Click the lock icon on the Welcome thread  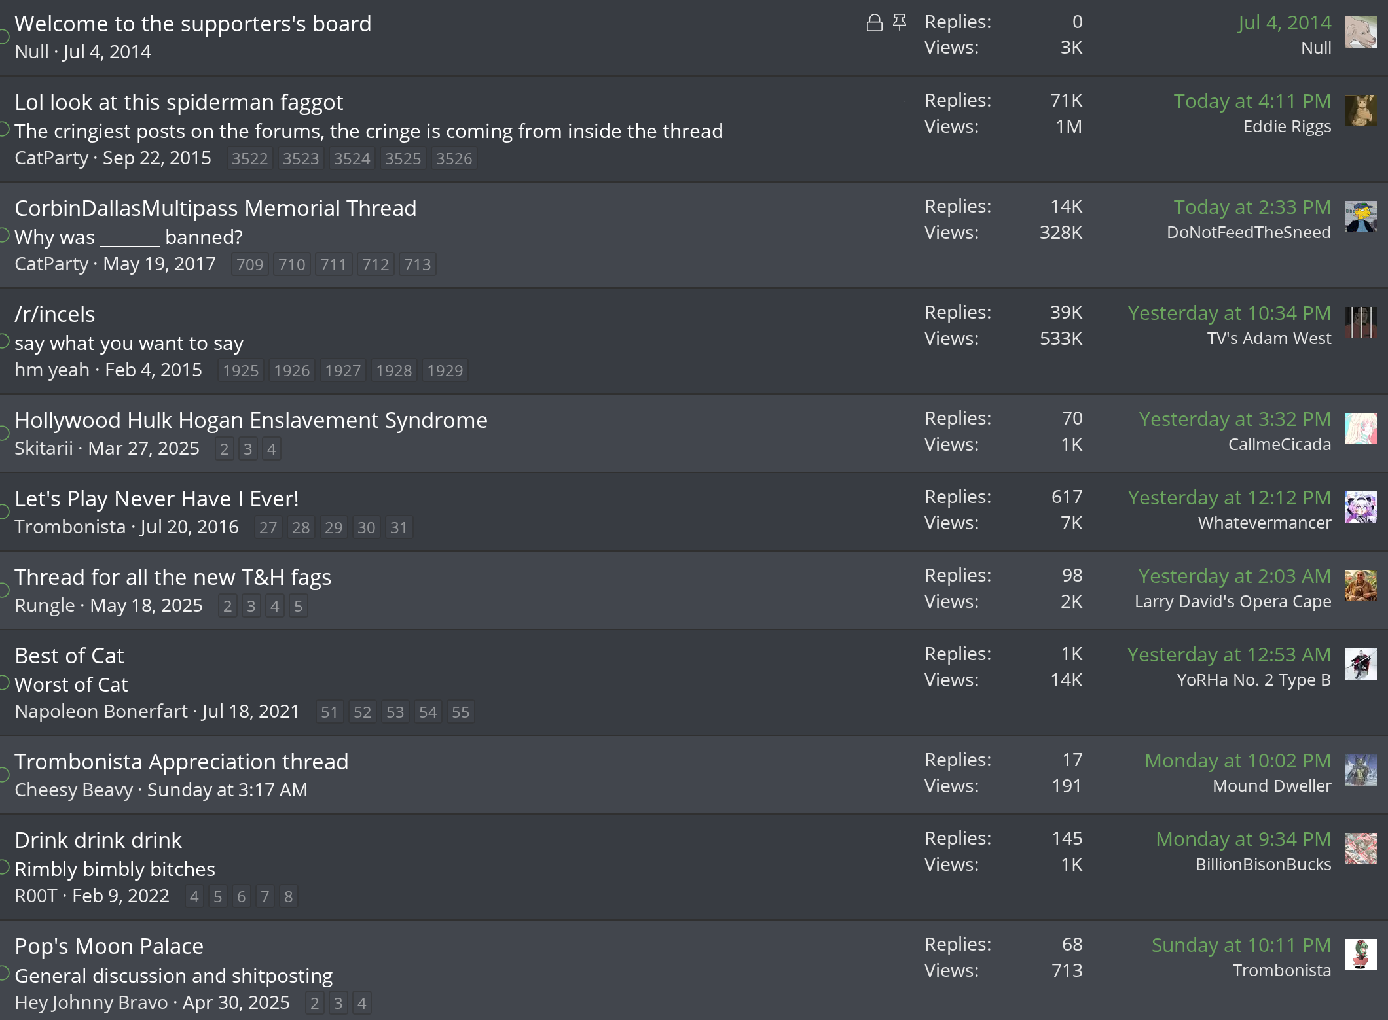[874, 23]
